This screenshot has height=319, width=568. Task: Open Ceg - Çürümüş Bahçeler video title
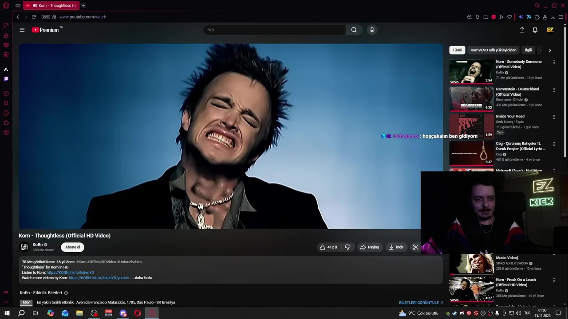pos(521,146)
